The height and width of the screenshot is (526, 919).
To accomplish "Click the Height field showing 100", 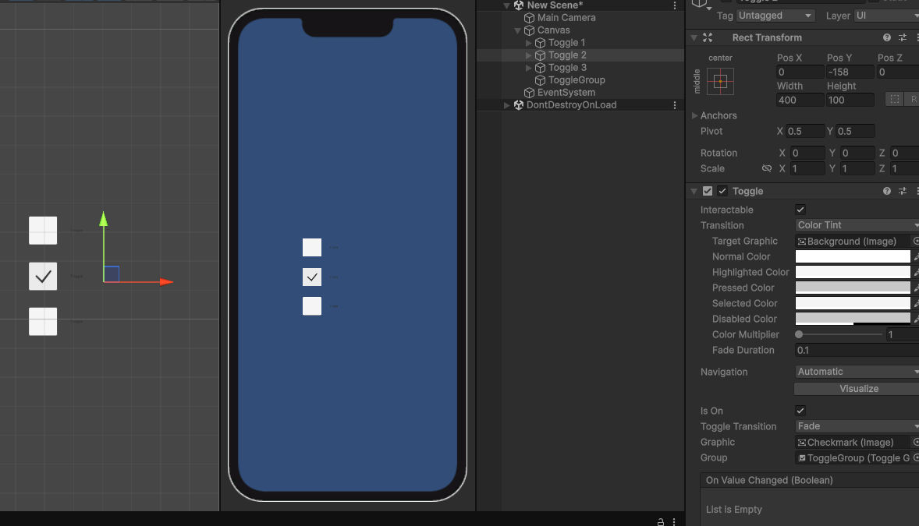I will [x=850, y=101].
